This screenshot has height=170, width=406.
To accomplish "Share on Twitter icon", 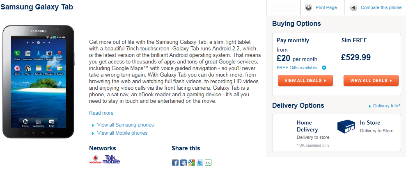I will 200,163.
